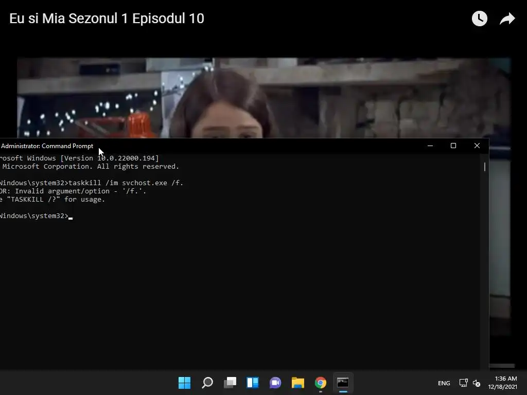Minimize the Command Prompt window
The height and width of the screenshot is (395, 527).
[430, 146]
